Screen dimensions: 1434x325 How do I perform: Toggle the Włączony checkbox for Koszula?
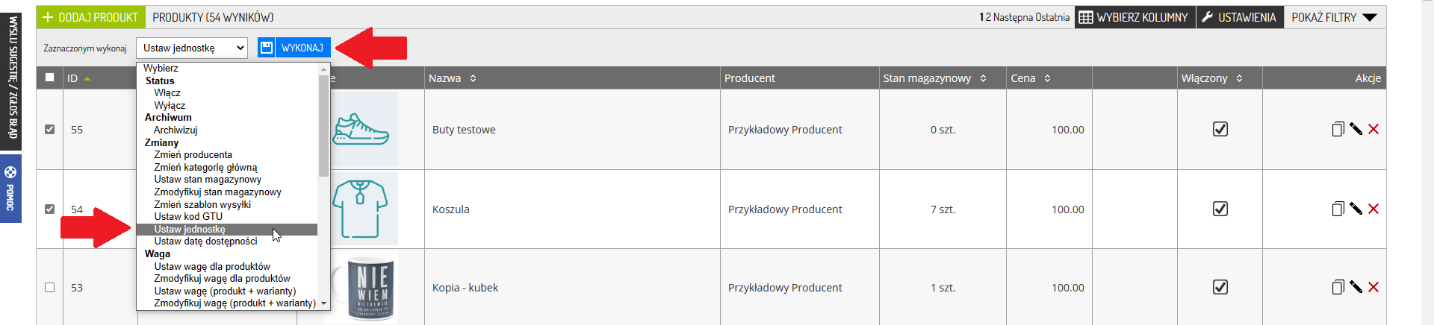(1220, 209)
